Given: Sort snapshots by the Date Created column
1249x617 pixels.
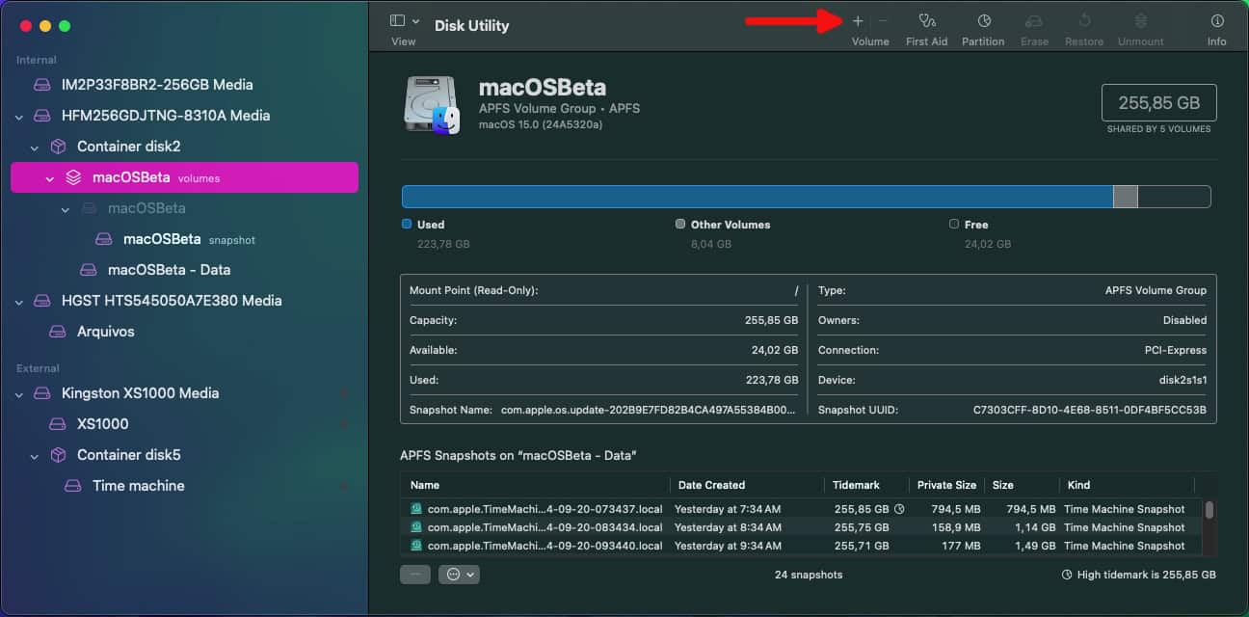Looking at the screenshot, I should tap(747, 485).
